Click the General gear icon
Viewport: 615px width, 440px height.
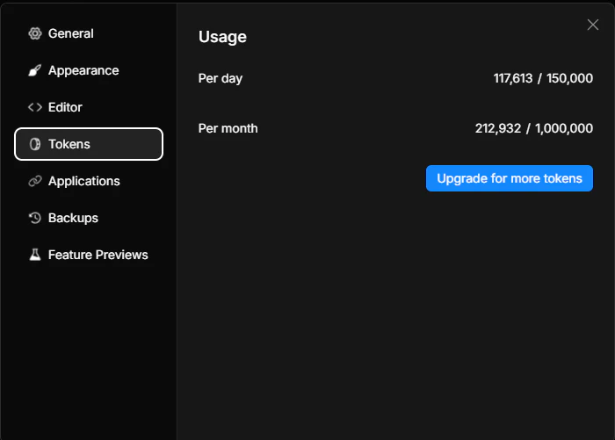coord(35,33)
